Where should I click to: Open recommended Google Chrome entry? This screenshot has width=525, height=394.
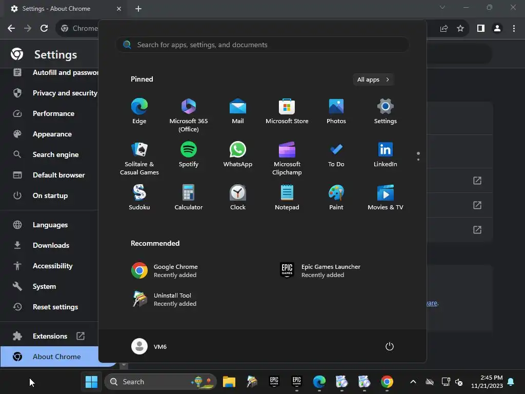tap(165, 270)
